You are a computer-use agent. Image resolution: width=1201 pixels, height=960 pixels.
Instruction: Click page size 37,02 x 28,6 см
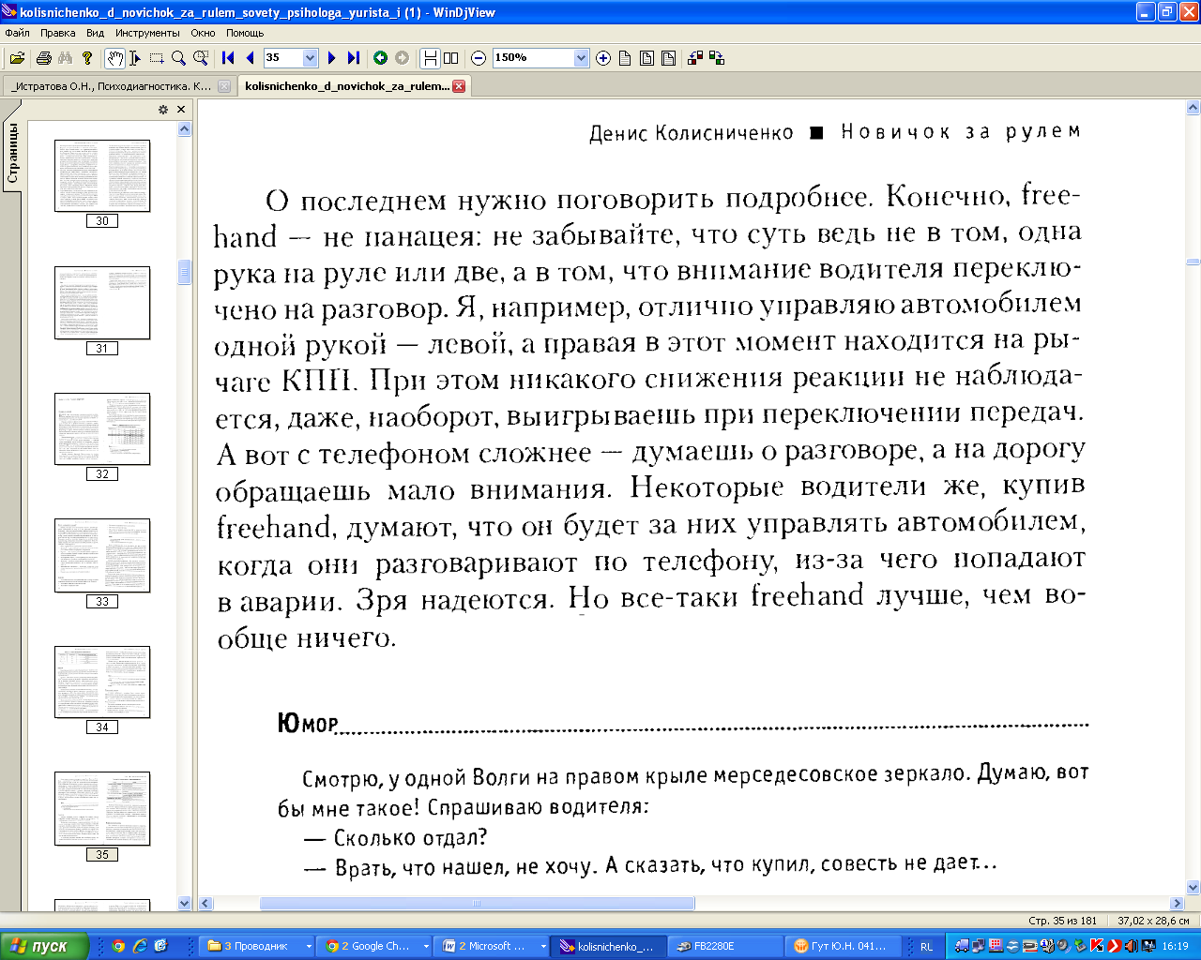tap(1153, 921)
